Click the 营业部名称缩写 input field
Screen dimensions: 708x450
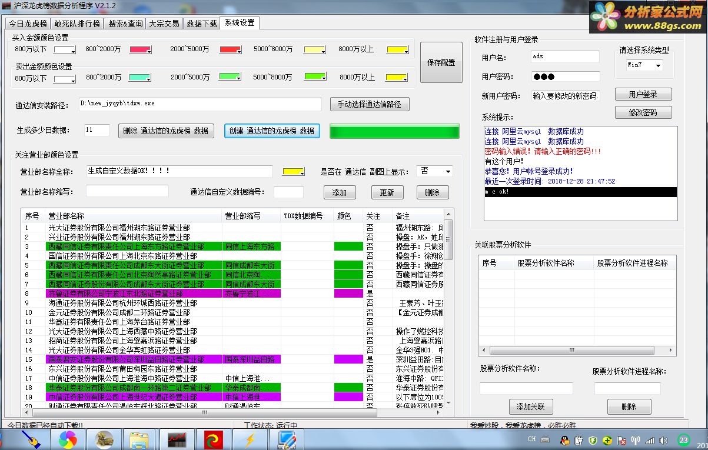[127, 191]
